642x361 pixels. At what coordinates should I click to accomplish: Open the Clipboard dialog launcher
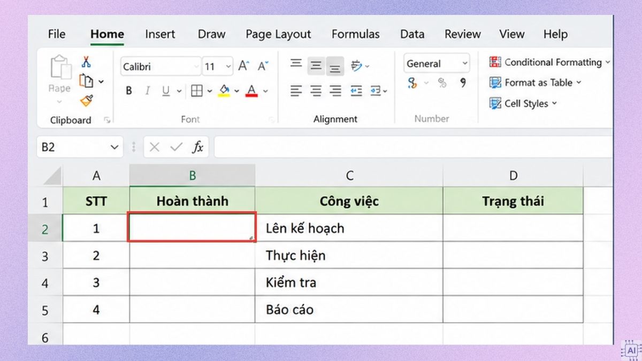point(108,120)
